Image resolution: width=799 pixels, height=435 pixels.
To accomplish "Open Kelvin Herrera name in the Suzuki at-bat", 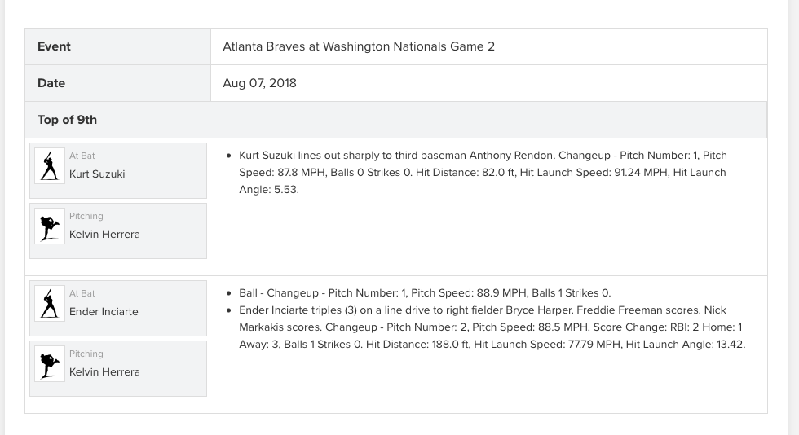I will (x=104, y=235).
